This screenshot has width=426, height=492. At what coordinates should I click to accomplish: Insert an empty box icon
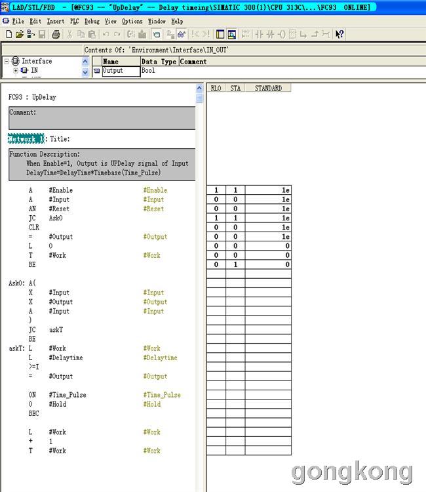coord(292,34)
